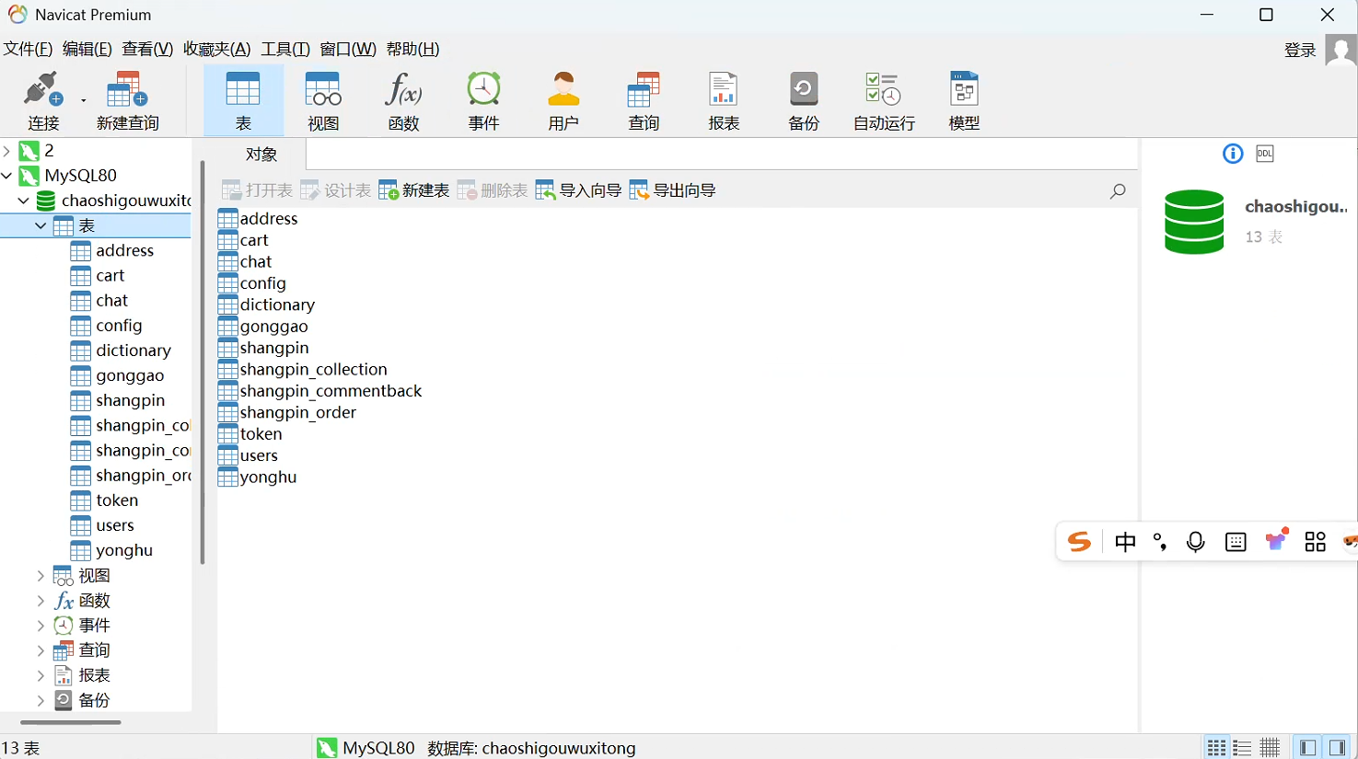Show the 事件 (Event) objects
Image resolution: width=1358 pixels, height=759 pixels.
(x=483, y=101)
